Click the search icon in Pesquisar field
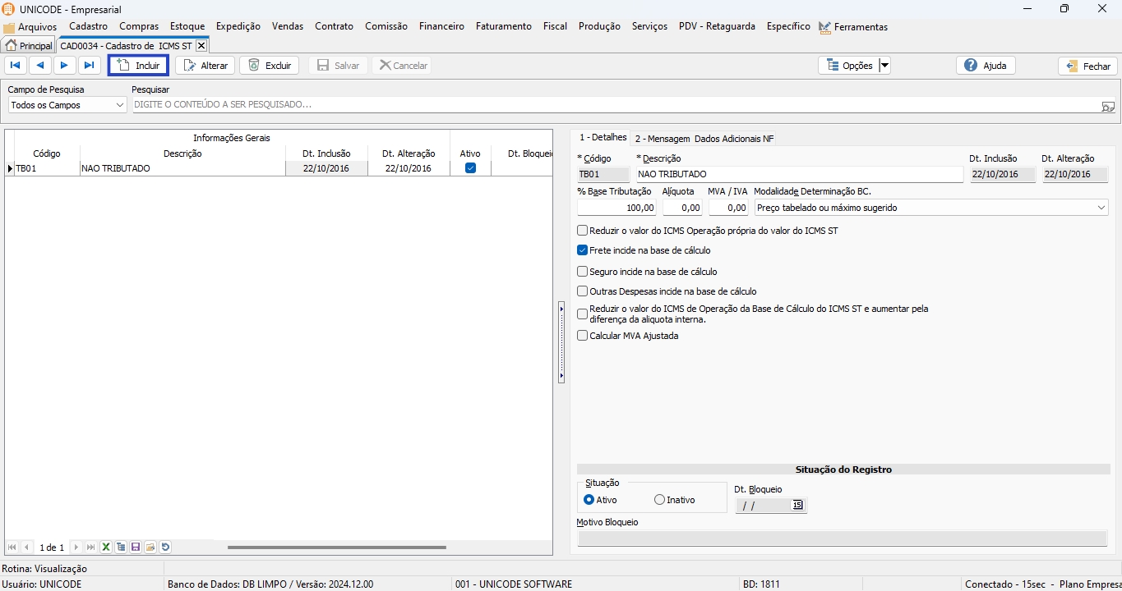The width and height of the screenshot is (1122, 591). pyautogui.click(x=1107, y=106)
